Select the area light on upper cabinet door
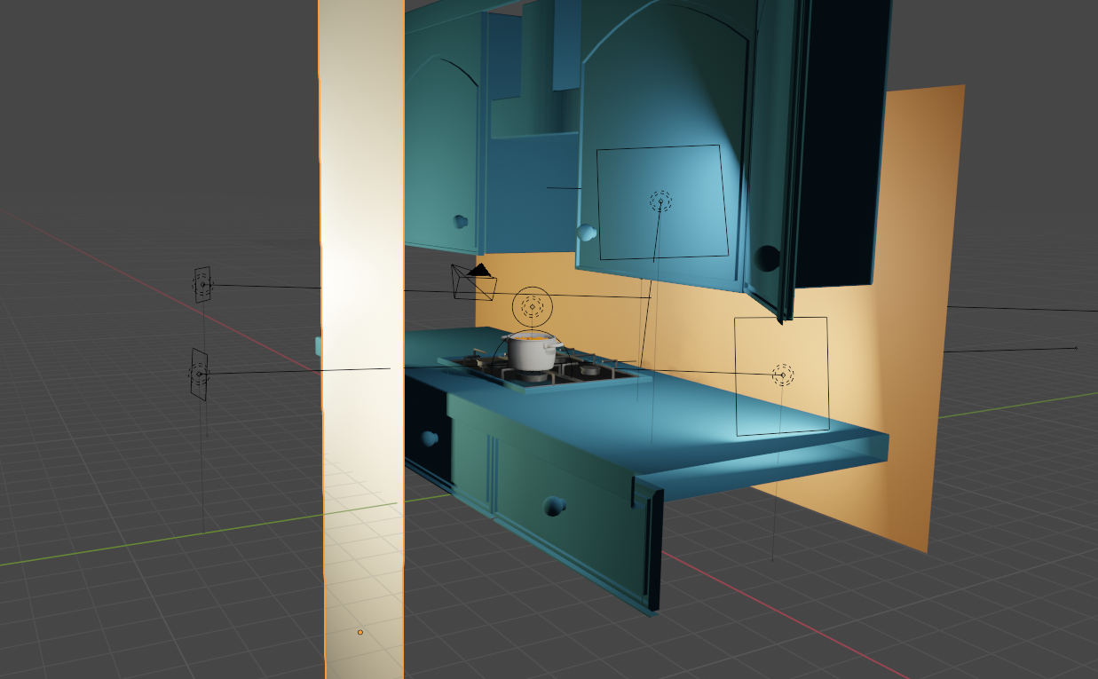 click(x=661, y=201)
